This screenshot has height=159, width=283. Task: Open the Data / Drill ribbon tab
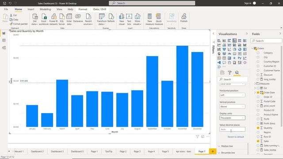99,9
